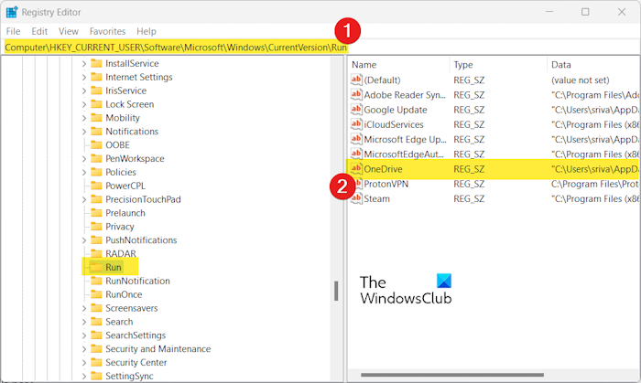
Task: Click the (value not set) data cell
Action: point(580,80)
